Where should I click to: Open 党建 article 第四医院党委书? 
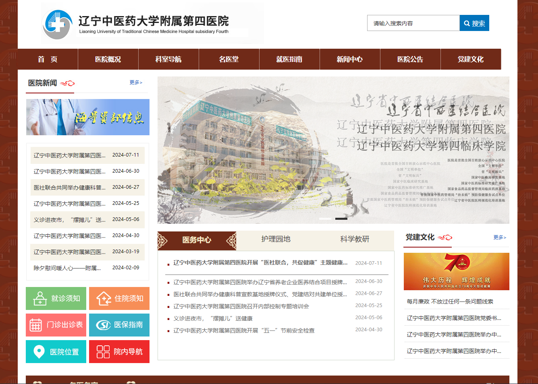click(454, 318)
